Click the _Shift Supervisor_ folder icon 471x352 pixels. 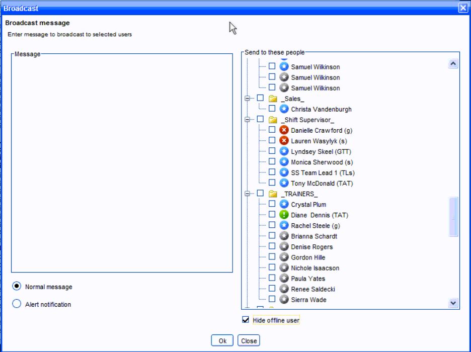pyautogui.click(x=273, y=120)
